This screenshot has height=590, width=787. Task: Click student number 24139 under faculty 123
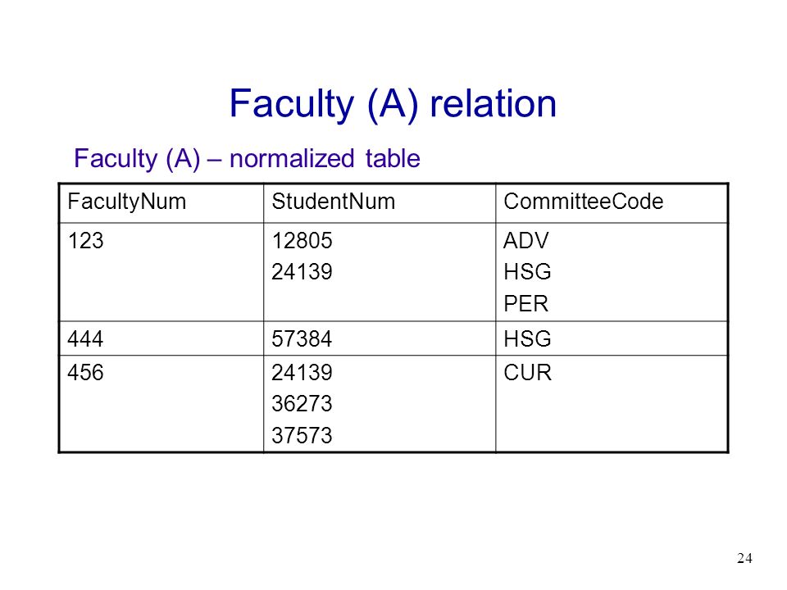point(302,272)
